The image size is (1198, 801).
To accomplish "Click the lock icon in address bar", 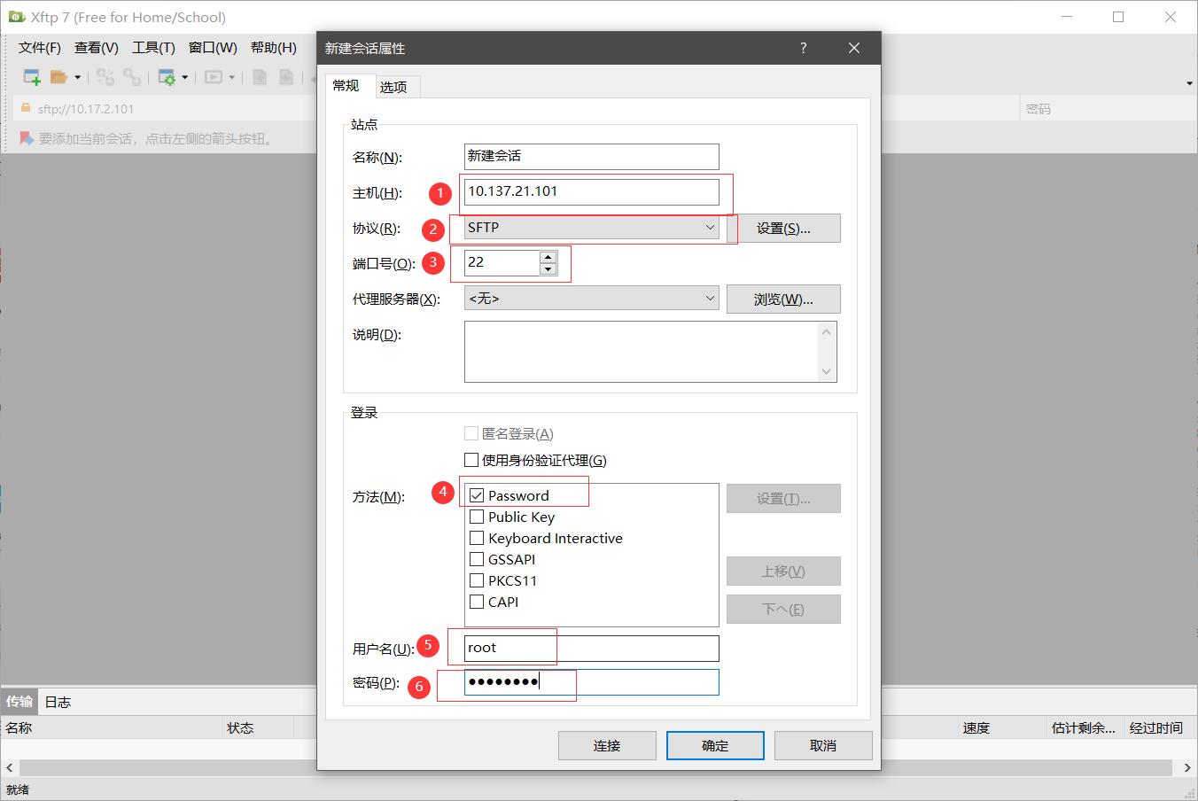I will point(25,108).
